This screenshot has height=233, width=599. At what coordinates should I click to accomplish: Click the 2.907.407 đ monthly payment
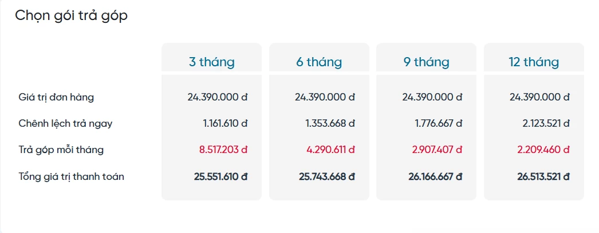438,150
